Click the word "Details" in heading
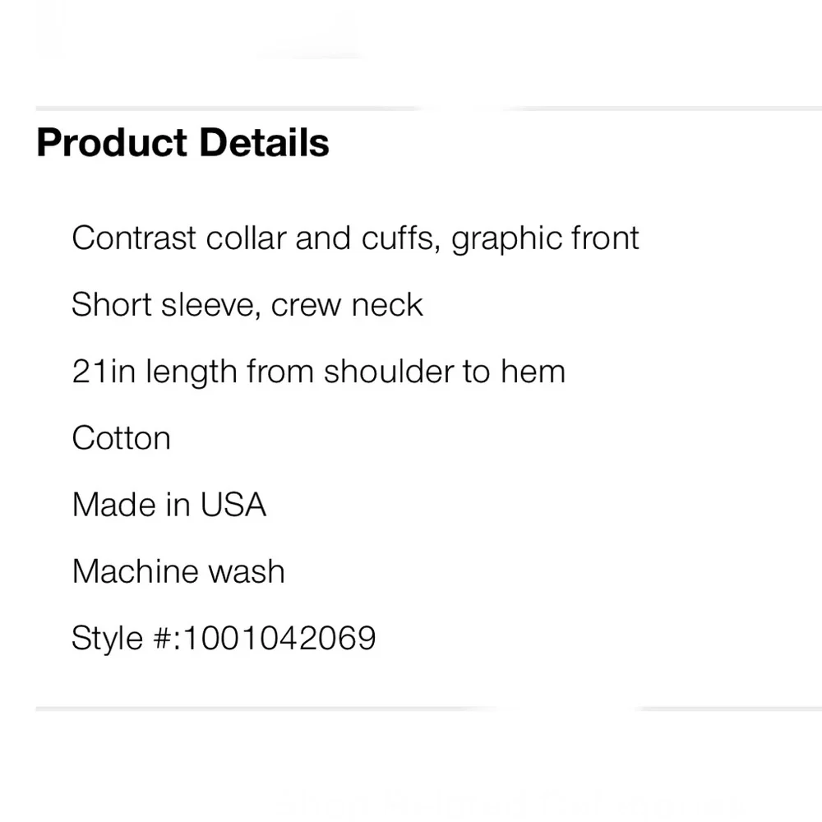Viewport: 822px width, 822px height. (x=264, y=143)
